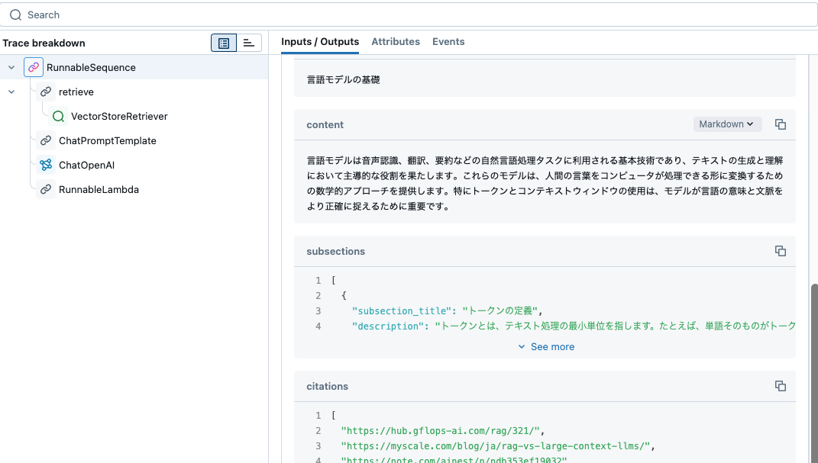
Task: Click the VectorStoreRetriever retriever icon
Action: point(57,116)
